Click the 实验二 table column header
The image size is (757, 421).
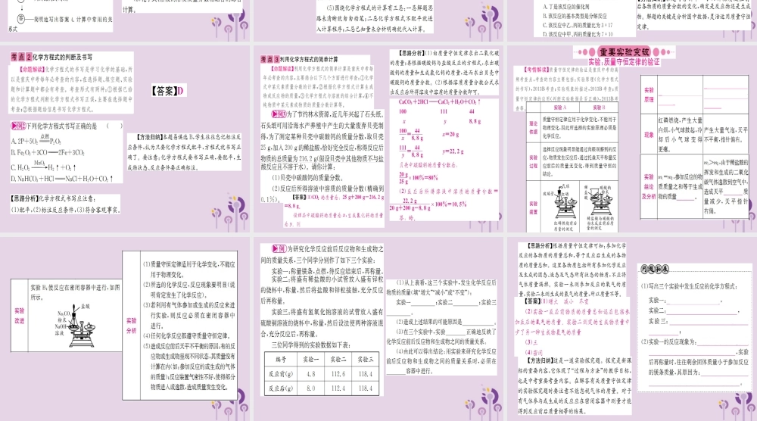tap(338, 360)
